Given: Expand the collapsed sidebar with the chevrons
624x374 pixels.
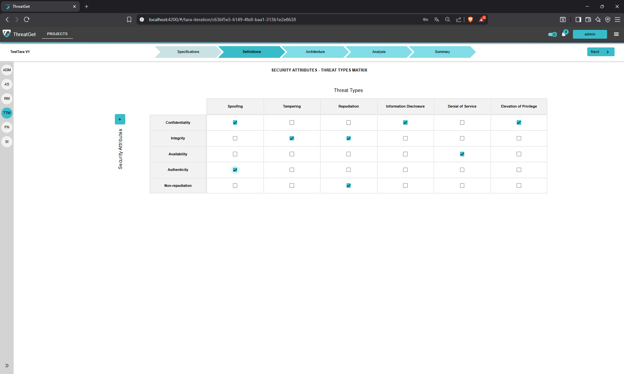Looking at the screenshot, I should click(x=7, y=366).
